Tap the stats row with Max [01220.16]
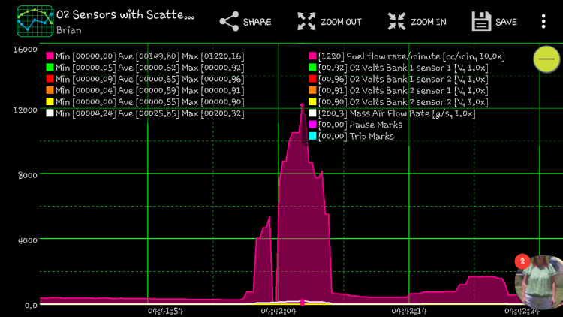Screen dimensions: 563x317 tap(146, 56)
